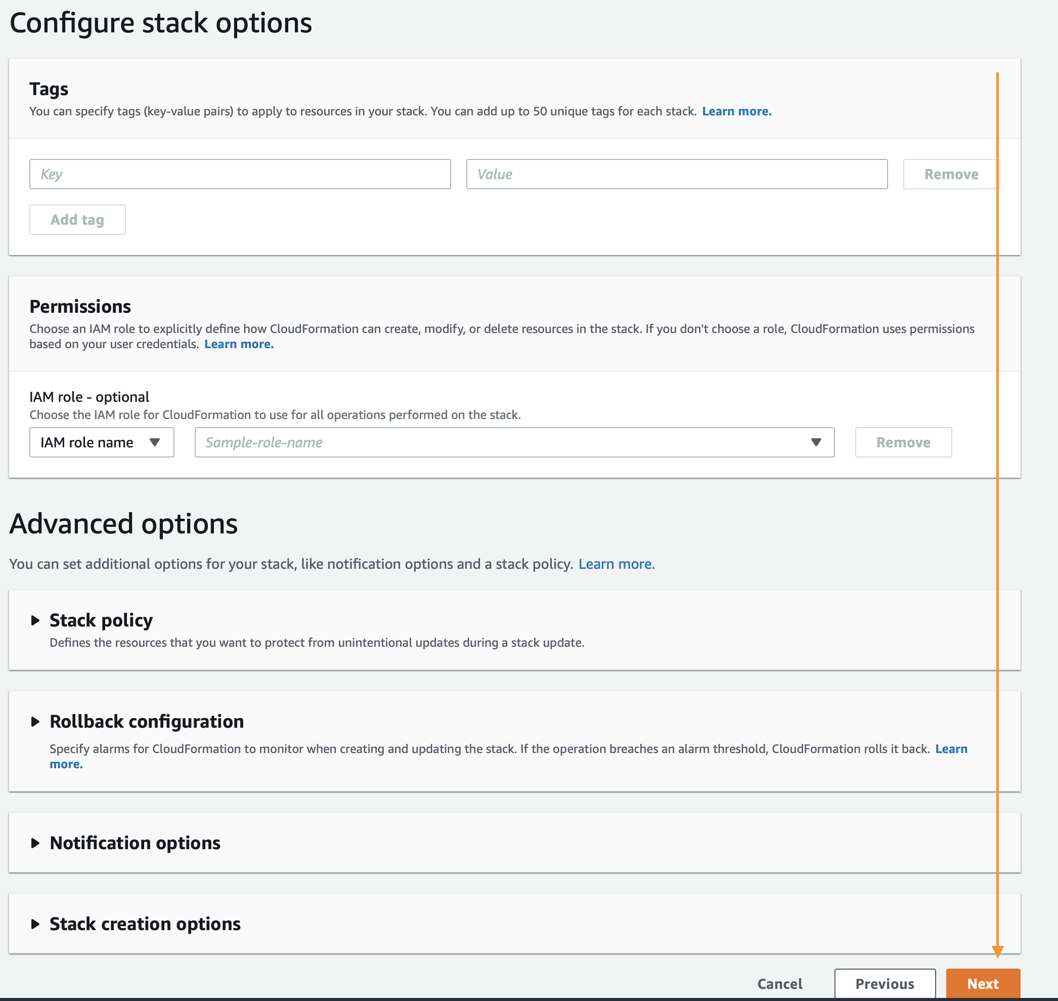Click the IAM role name dropdown
1058x1001 pixels.
(101, 442)
